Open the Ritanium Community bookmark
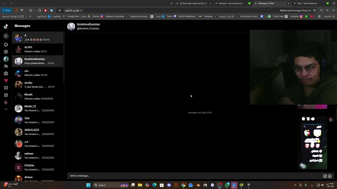Screen dimensions: 337x189 pos(117,16)
